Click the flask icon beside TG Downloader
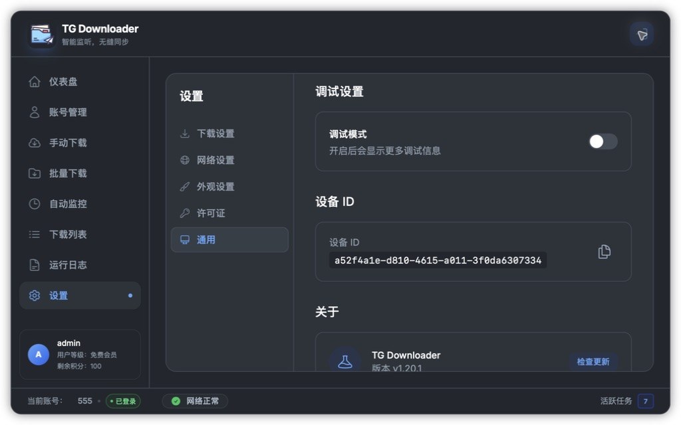The image size is (681, 425). [x=345, y=361]
